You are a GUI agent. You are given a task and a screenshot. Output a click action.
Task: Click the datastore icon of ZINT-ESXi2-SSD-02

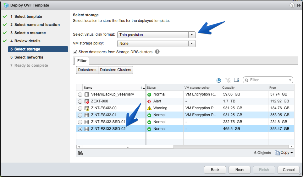pos(87,129)
